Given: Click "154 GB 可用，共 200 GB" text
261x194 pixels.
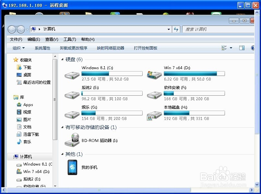Looking at the screenshot, I should tap(104, 119).
